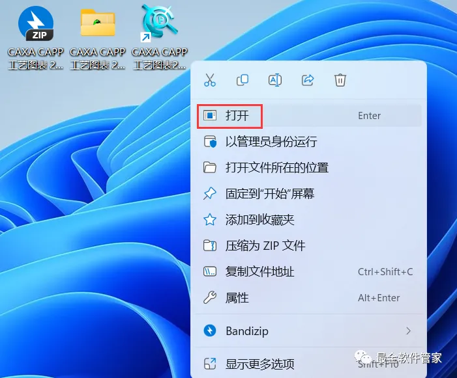Click the pin icon beside 固定到"开始"屏幕
The width and height of the screenshot is (457, 378).
pyautogui.click(x=210, y=194)
